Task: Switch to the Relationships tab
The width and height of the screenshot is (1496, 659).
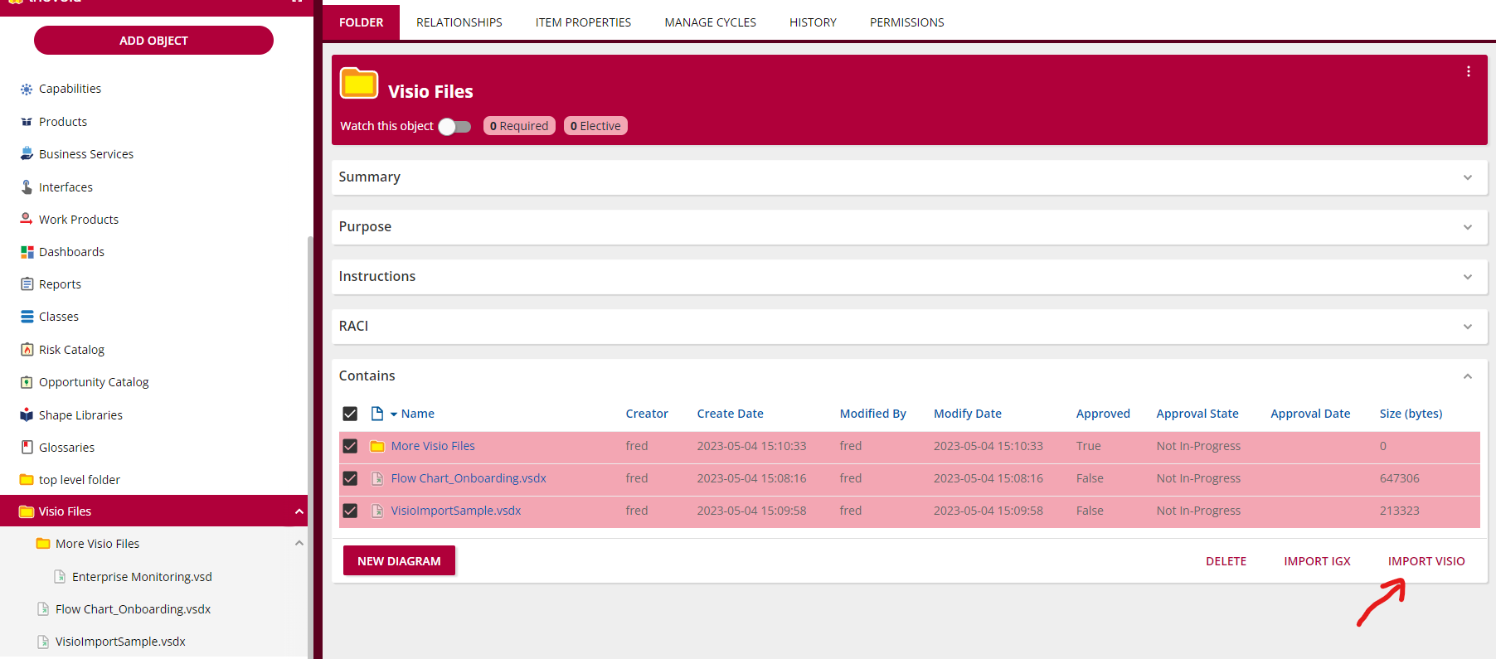Action: 459,22
